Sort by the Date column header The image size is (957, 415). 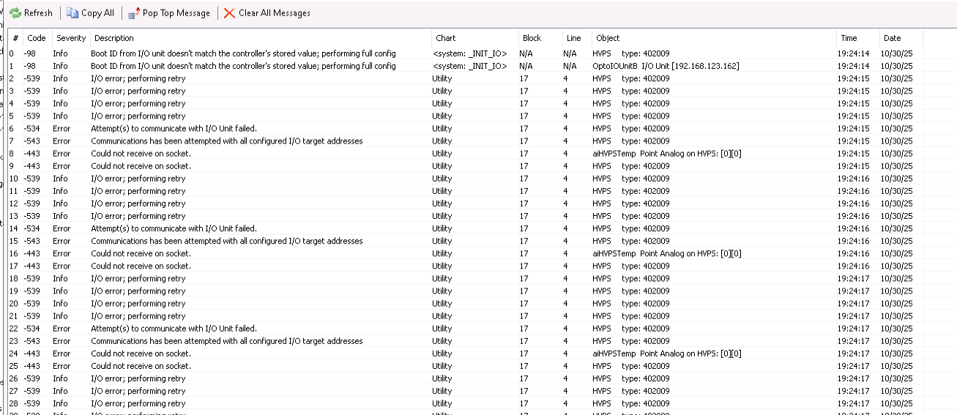tap(892, 38)
